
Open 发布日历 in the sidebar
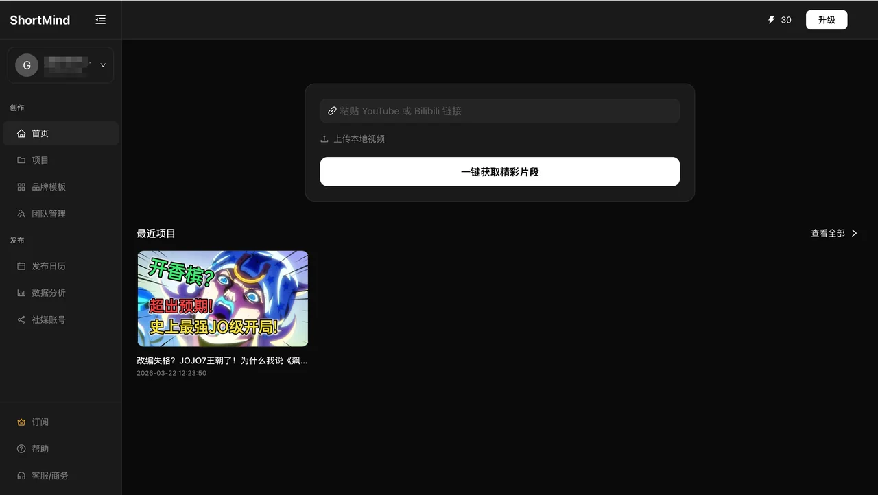coord(61,266)
